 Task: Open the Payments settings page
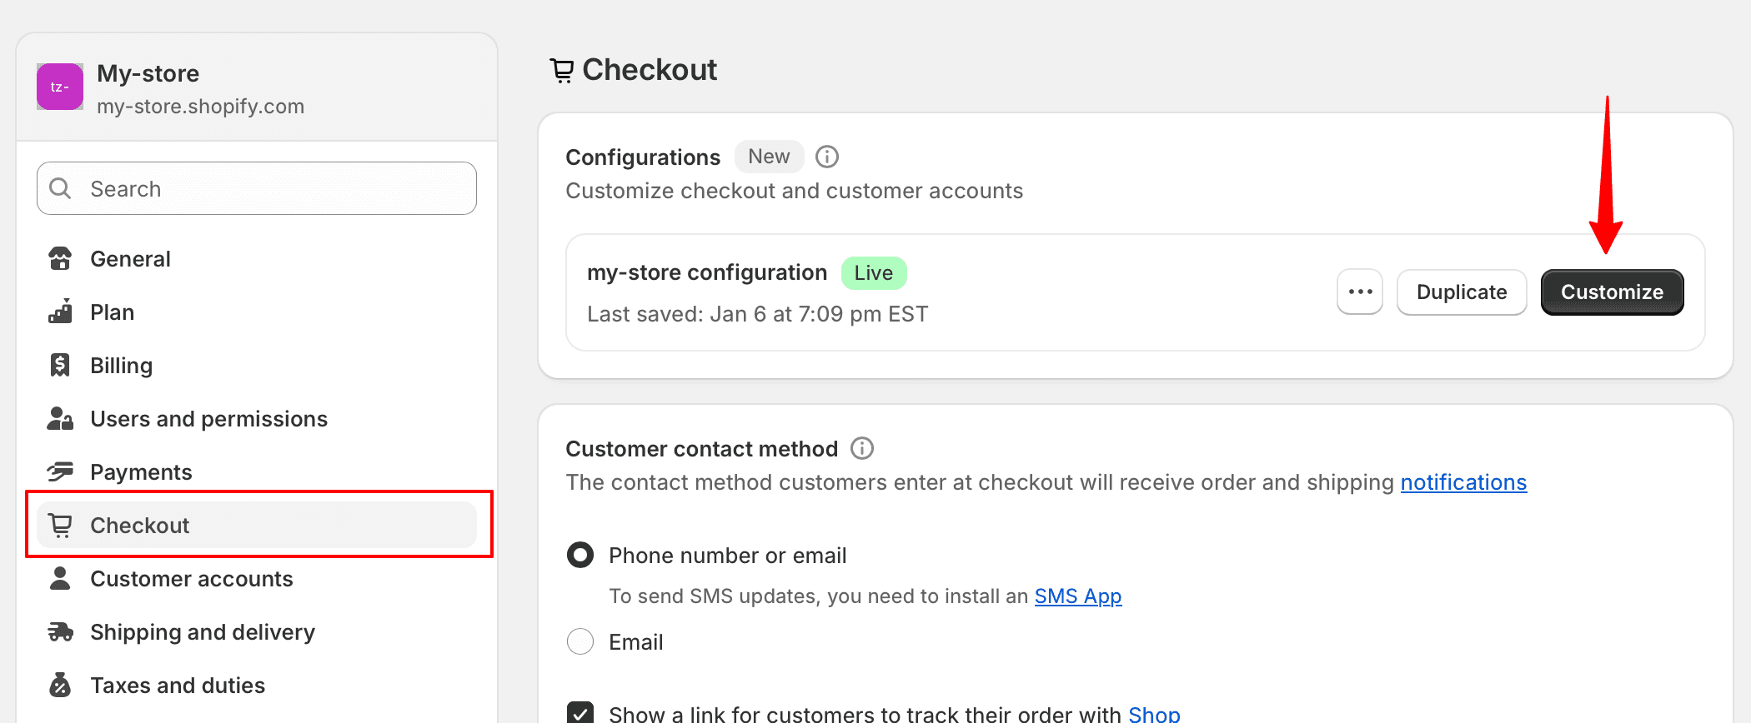coord(141,472)
